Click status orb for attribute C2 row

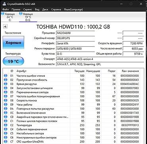click(x=6, y=125)
